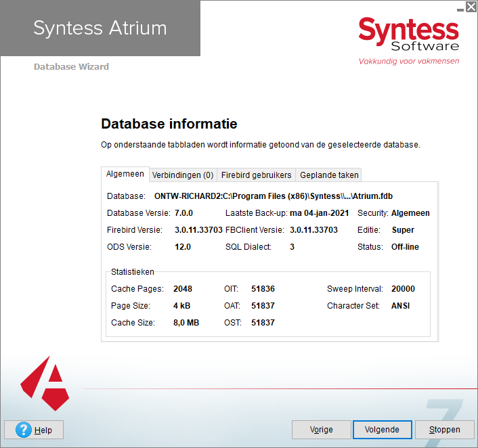478x448 pixels.
Task: Click the Character Set value ANSI
Action: click(x=400, y=306)
